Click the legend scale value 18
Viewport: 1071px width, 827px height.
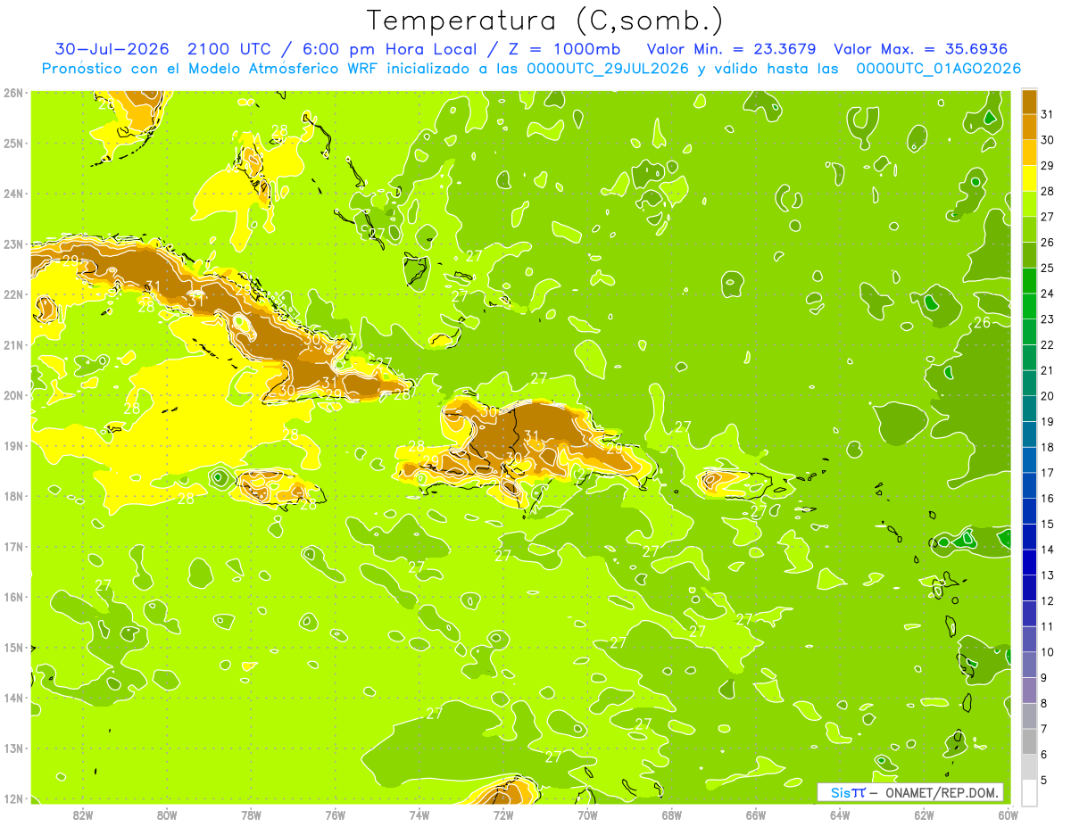(x=1047, y=447)
